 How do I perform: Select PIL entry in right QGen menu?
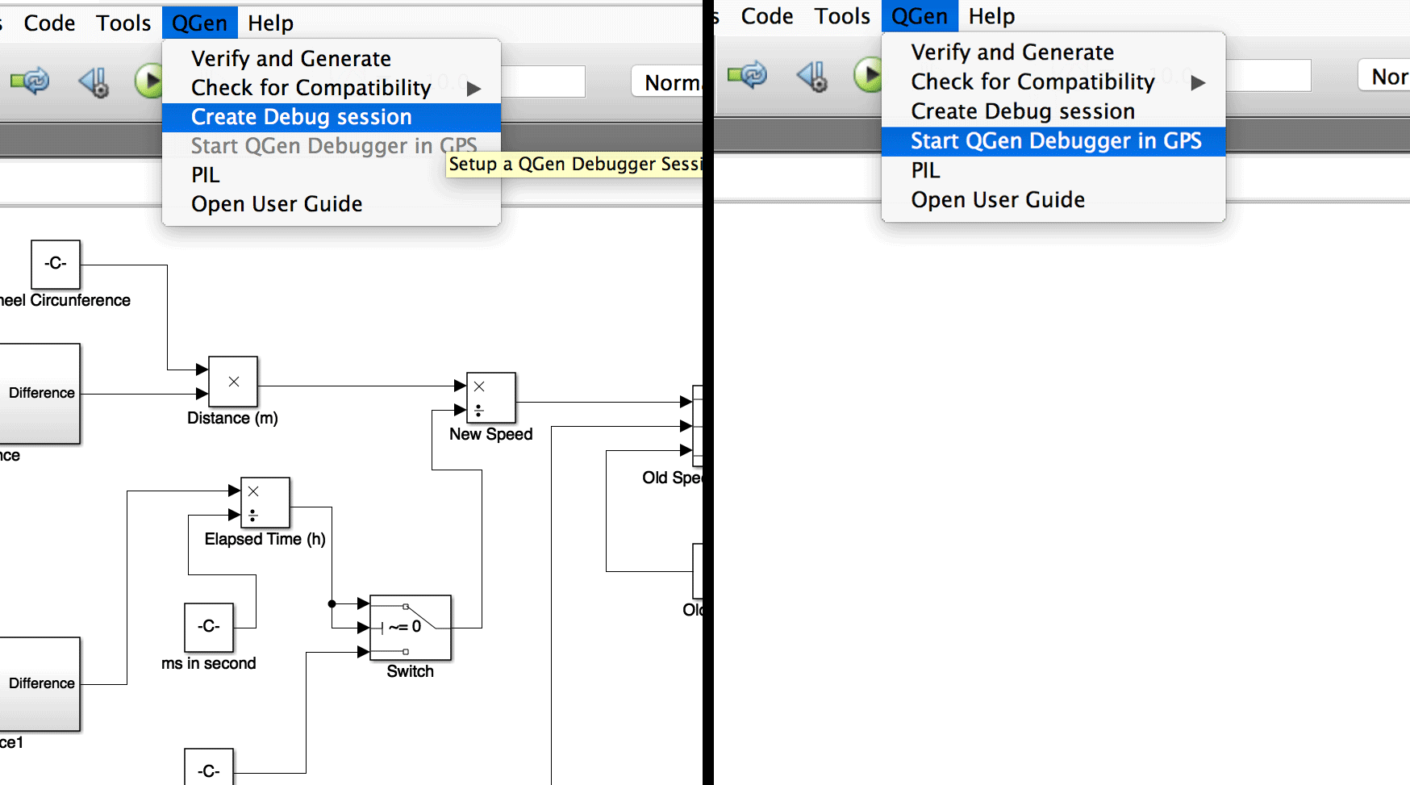pyautogui.click(x=1053, y=170)
